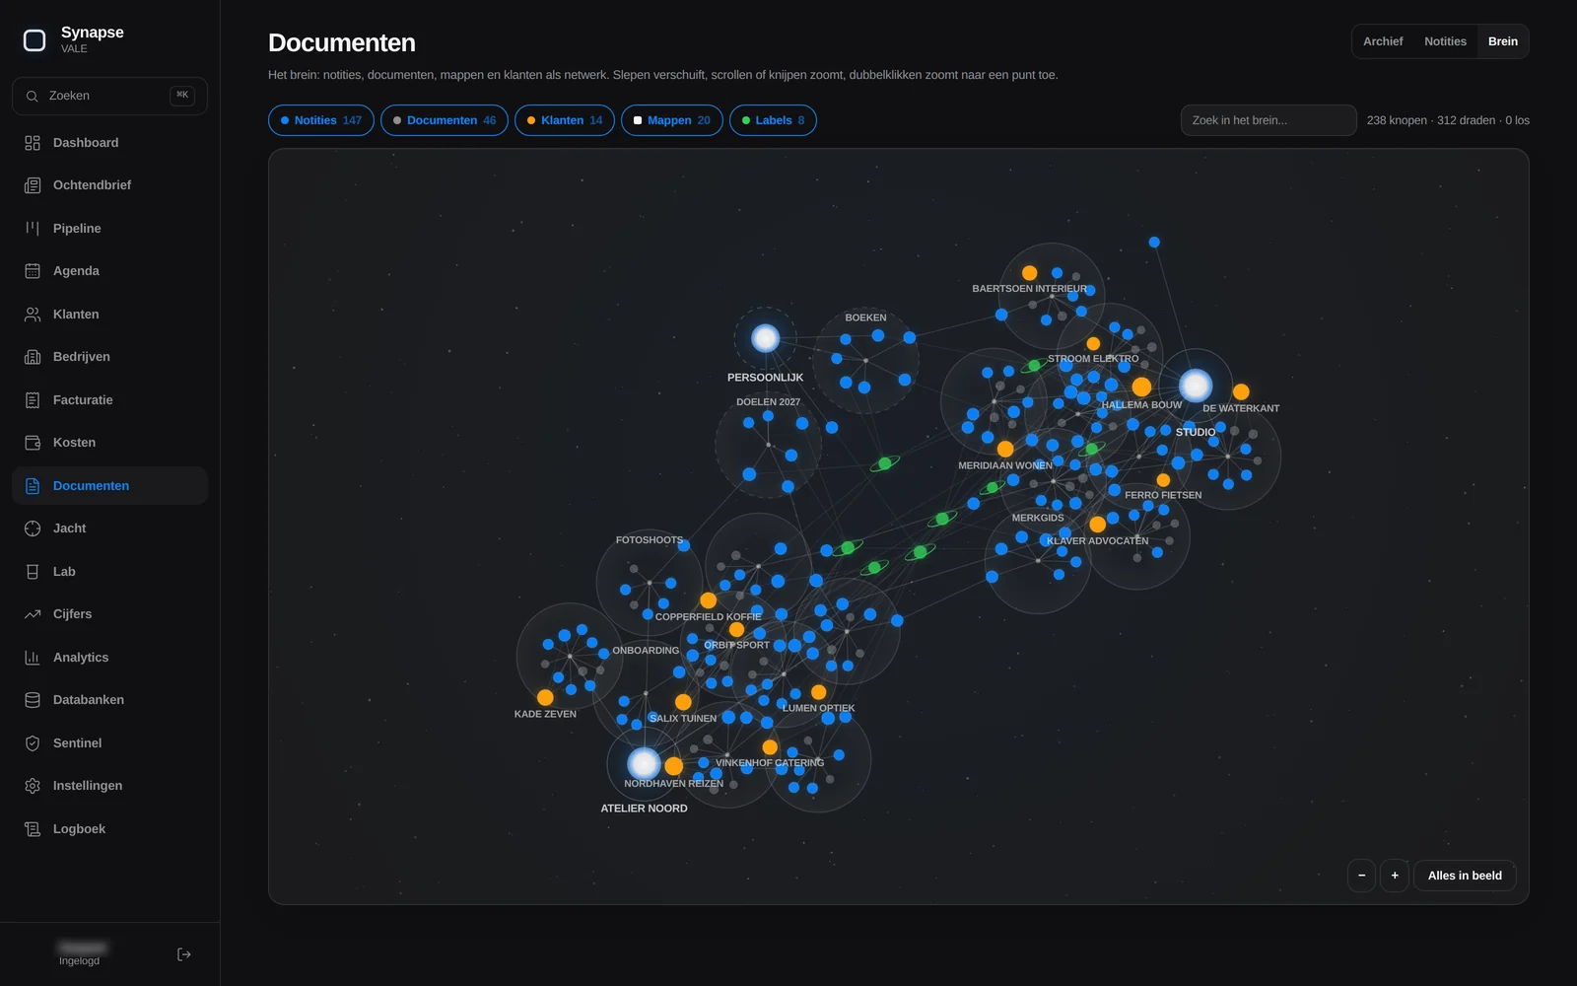Toggle the Labels 8 filter chip
This screenshot has width=1577, height=986.
point(773,120)
